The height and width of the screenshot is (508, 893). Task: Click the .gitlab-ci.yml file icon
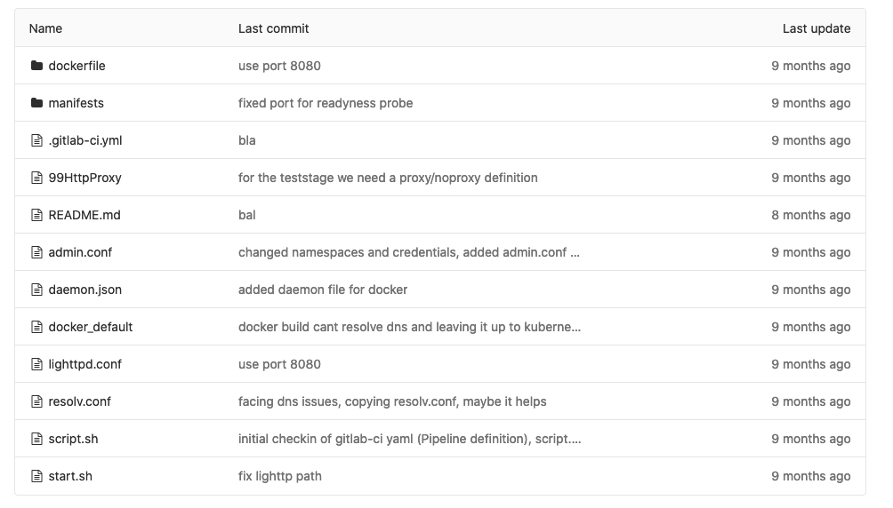[36, 140]
